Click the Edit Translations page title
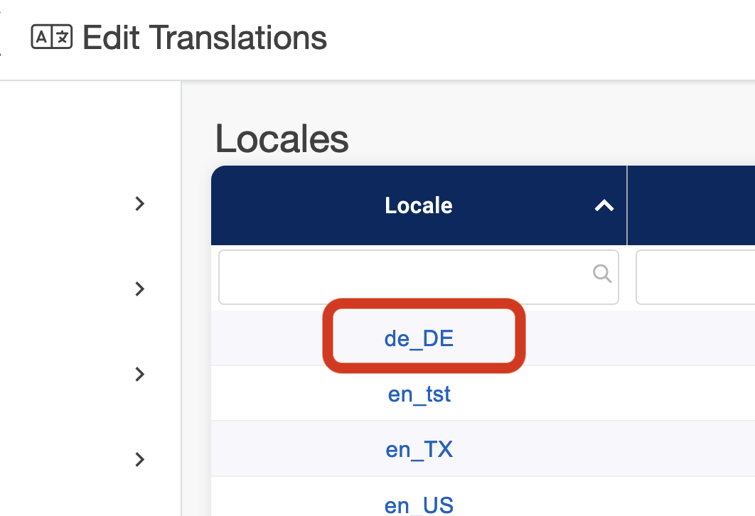 [x=205, y=38]
